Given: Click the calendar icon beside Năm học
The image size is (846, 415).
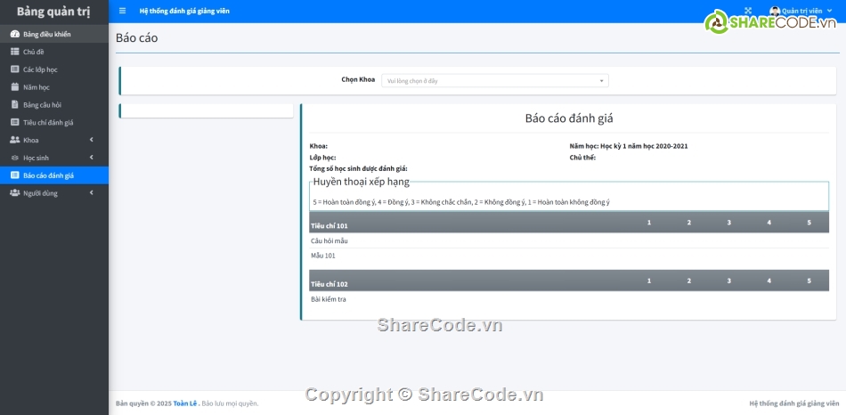Looking at the screenshot, I should click(x=14, y=87).
